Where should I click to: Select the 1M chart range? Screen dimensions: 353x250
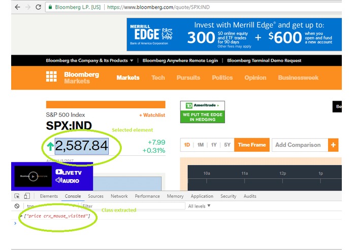tap(200, 145)
